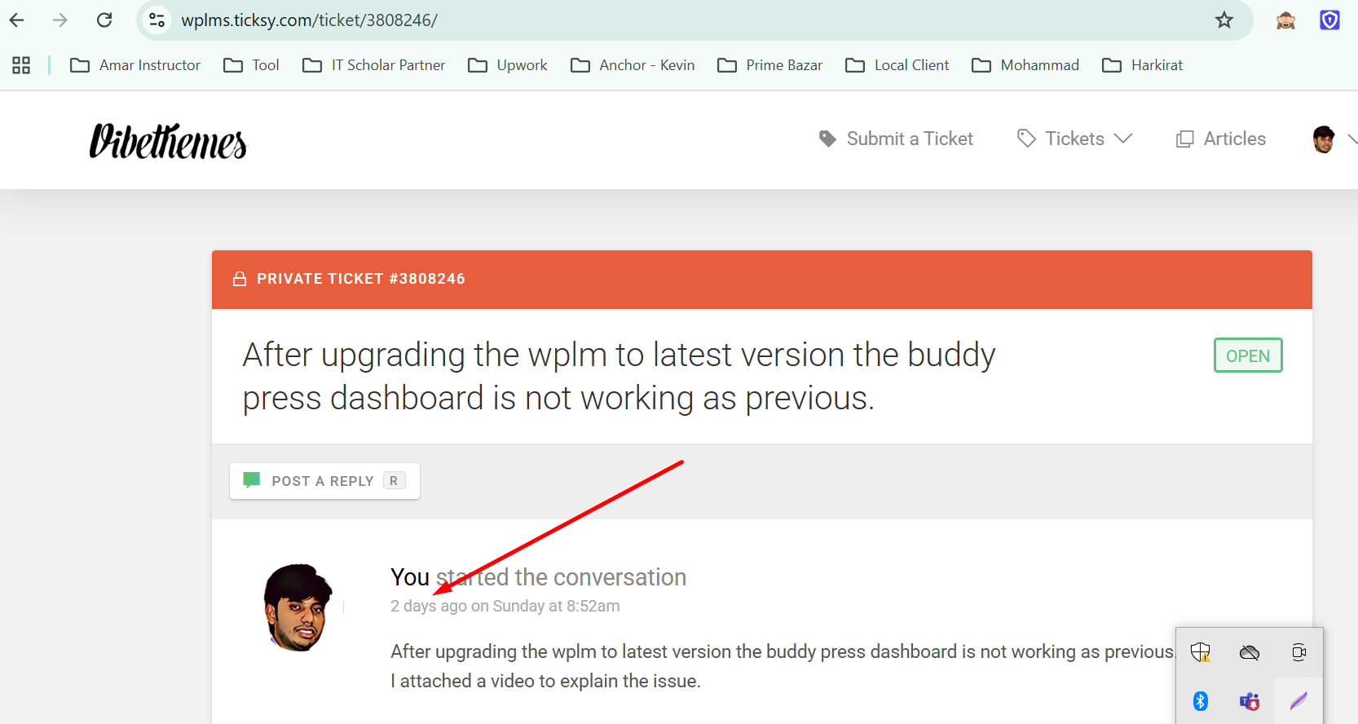The height and width of the screenshot is (724, 1358).
Task: Click the OPEN status badge
Action: tap(1248, 355)
